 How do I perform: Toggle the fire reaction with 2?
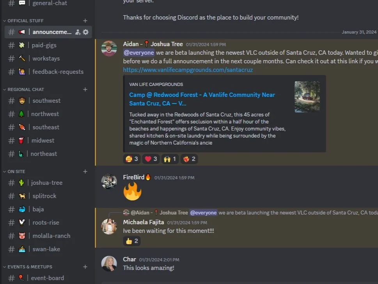click(189, 159)
